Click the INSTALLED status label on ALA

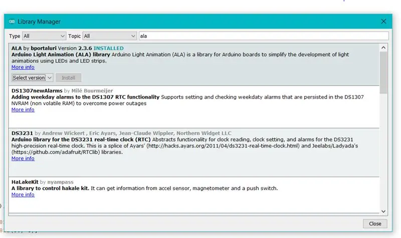(x=108, y=48)
